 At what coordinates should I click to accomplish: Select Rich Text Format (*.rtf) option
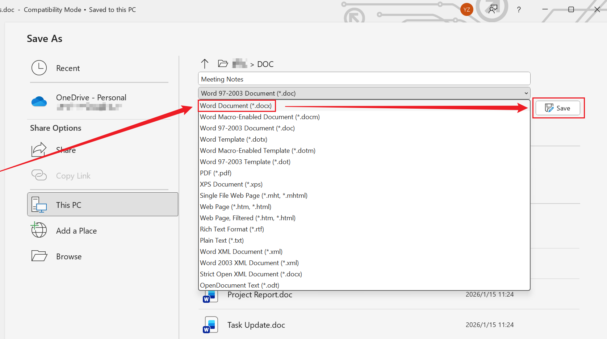(x=231, y=229)
